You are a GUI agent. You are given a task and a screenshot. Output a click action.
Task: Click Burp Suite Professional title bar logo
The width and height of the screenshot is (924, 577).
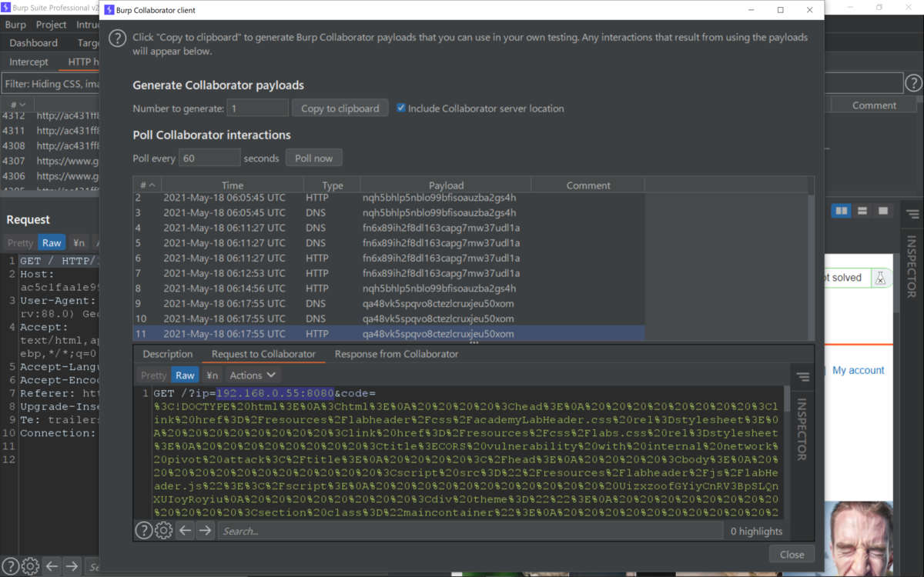pyautogui.click(x=5, y=7)
